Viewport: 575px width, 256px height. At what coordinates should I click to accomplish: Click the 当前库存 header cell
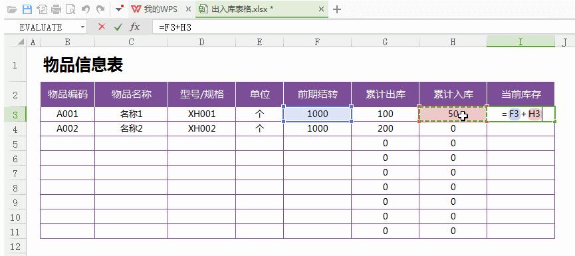520,94
